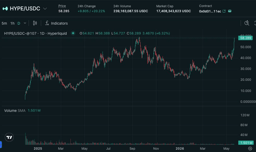Click the volume value label 1.501 M on the axis
The width and height of the screenshot is (256, 152).
246,143
